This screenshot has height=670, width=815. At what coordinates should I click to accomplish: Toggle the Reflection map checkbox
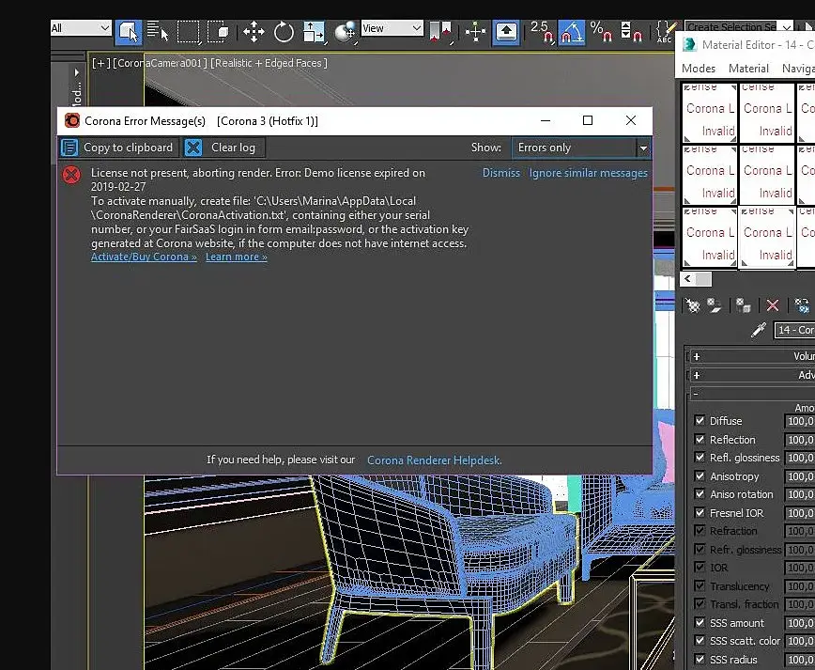tap(700, 440)
